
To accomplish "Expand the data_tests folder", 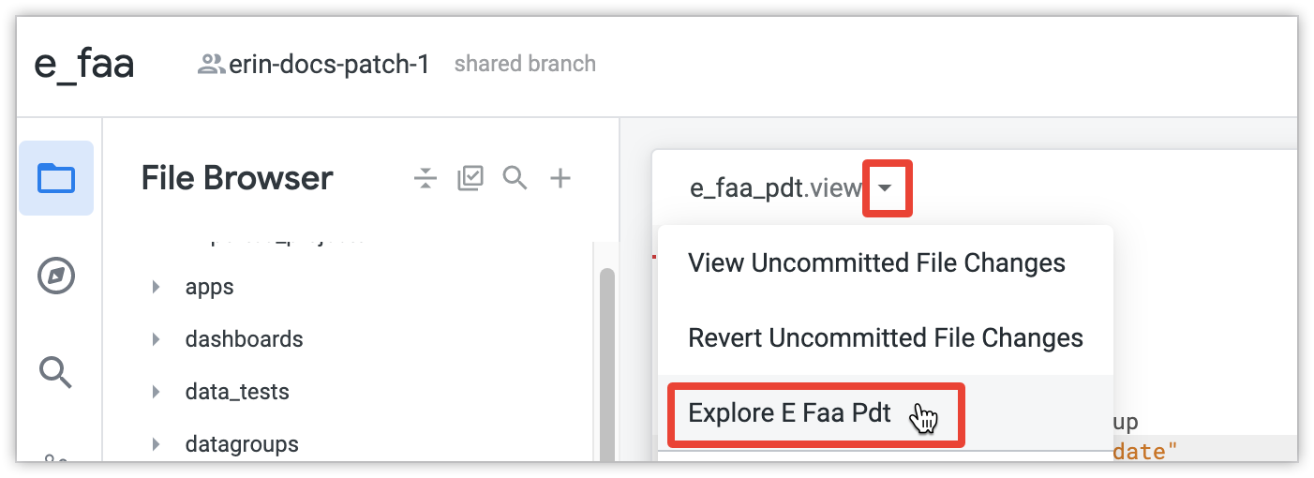I will [157, 392].
